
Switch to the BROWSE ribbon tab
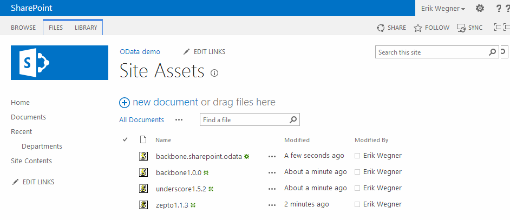point(23,28)
